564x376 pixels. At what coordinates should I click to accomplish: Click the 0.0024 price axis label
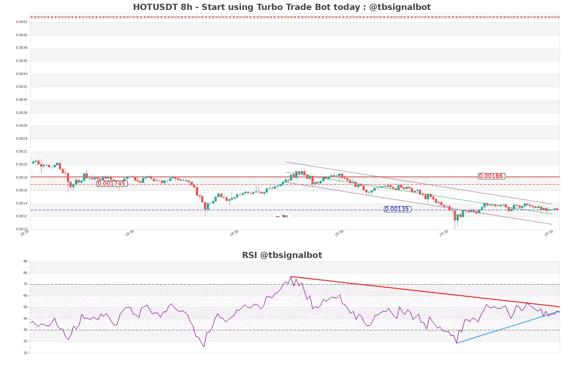(21, 139)
